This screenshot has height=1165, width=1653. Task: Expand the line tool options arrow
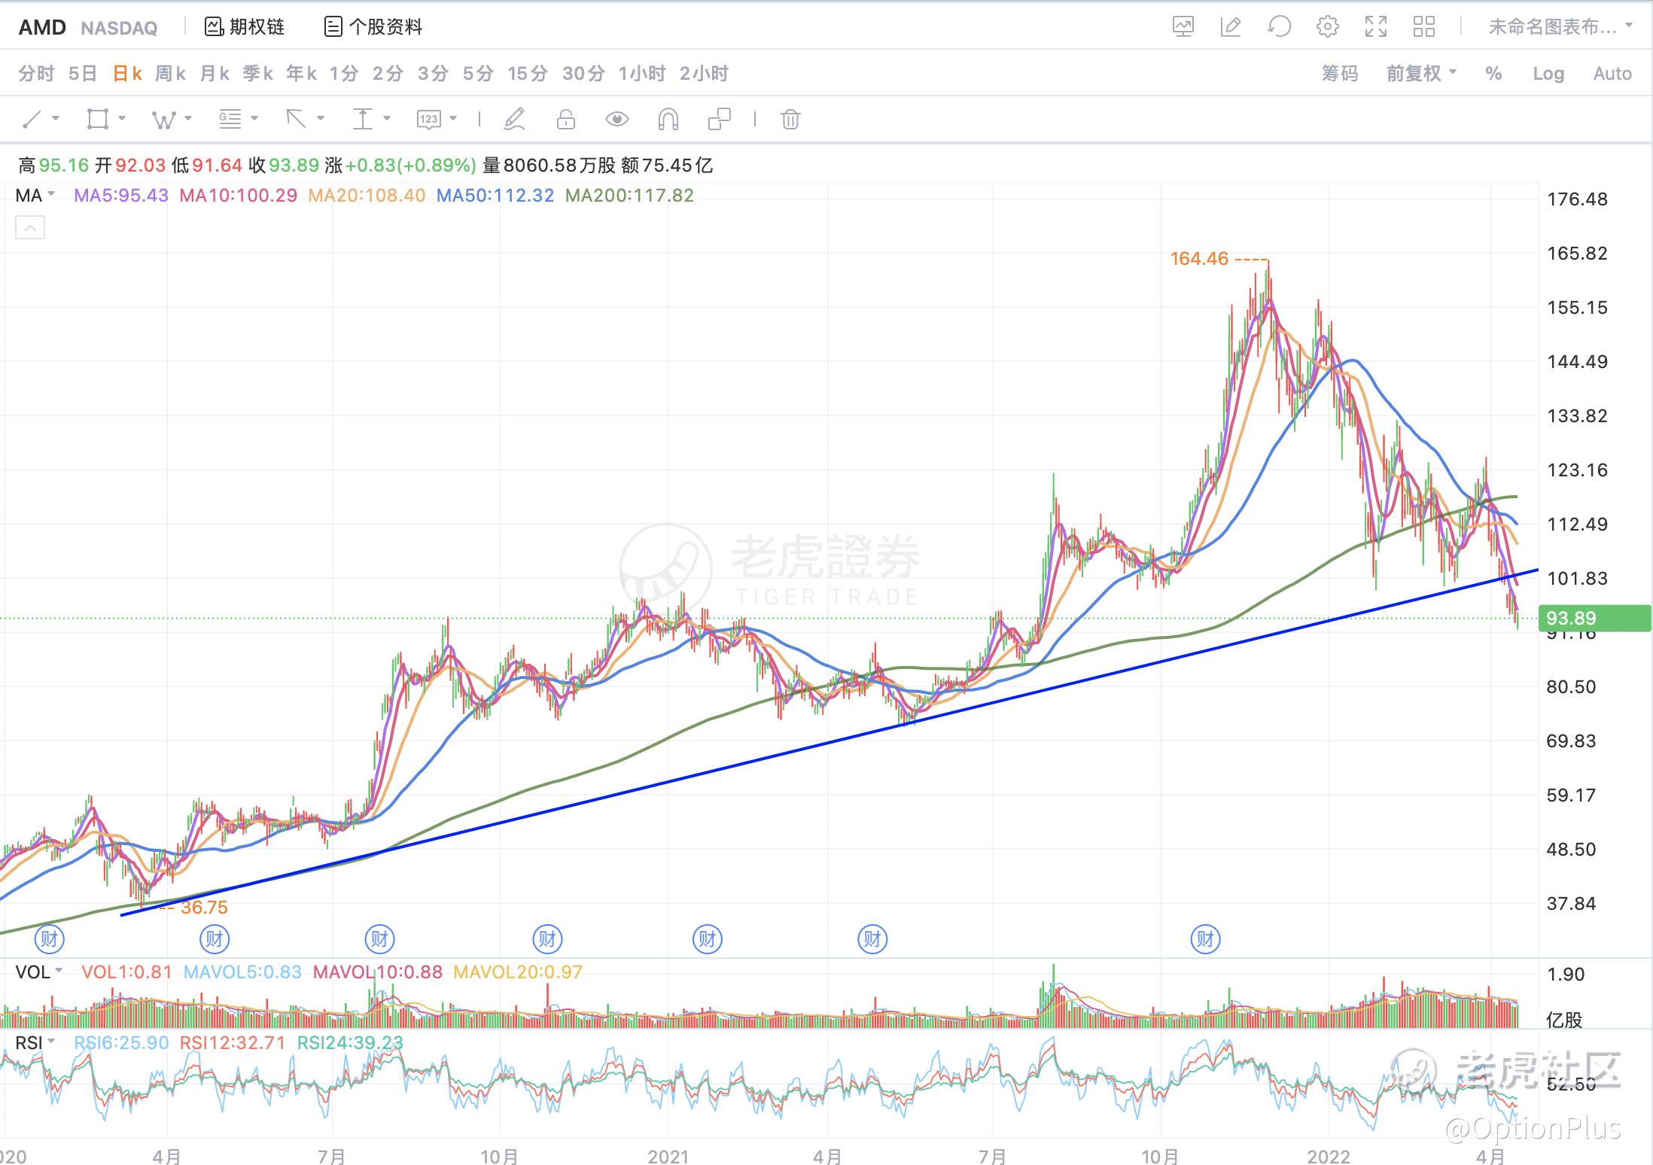coord(56,118)
